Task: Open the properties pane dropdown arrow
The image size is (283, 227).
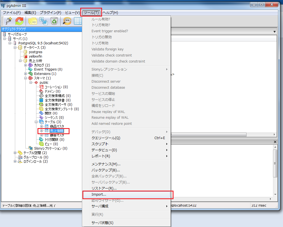Action: [274, 32]
